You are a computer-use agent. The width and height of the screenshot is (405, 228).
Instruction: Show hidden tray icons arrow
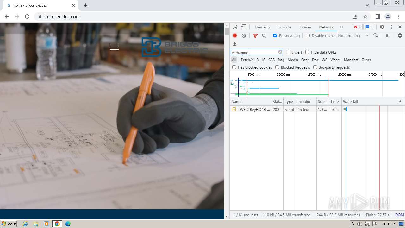click(x=353, y=224)
